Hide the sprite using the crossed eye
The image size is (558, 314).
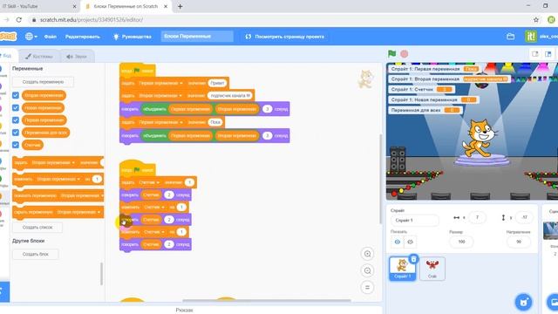pyautogui.click(x=410, y=242)
